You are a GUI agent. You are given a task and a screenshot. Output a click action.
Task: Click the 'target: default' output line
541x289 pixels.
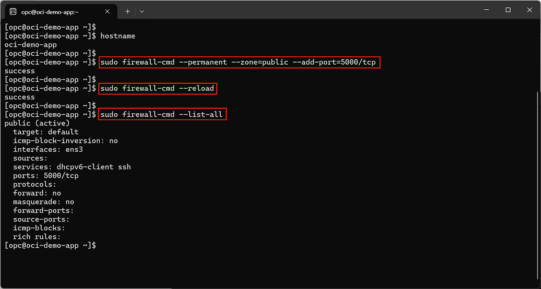pyautogui.click(x=46, y=132)
